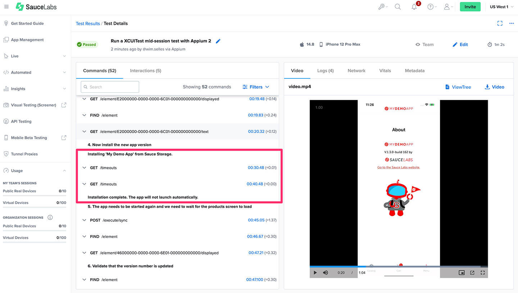Mute the video volume
Image resolution: width=518 pixels, height=293 pixels.
[326, 273]
